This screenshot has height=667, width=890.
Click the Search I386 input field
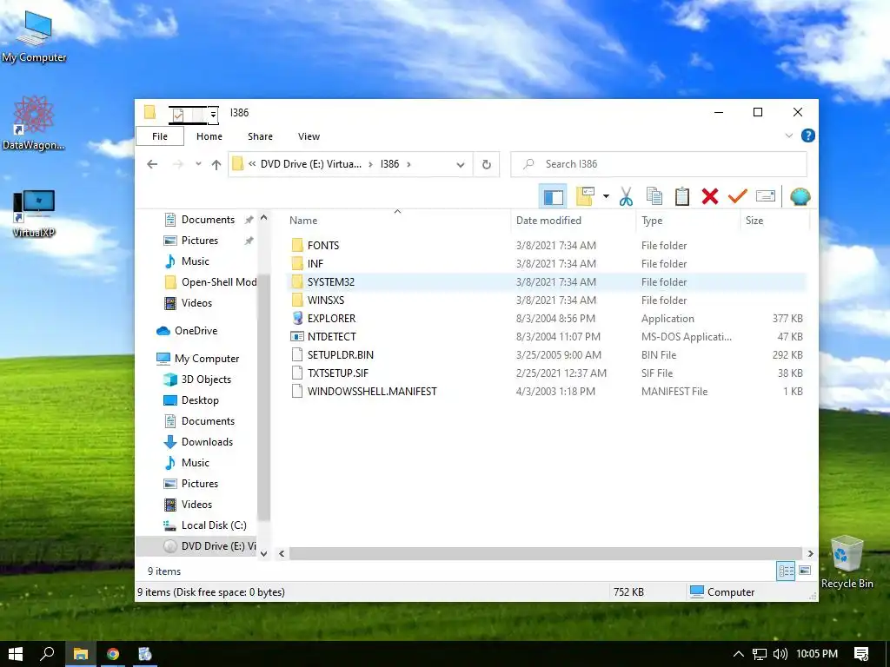pyautogui.click(x=659, y=164)
